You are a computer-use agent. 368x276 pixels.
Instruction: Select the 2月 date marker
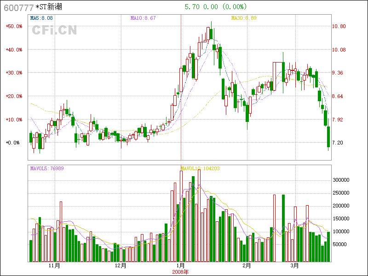pyautogui.click(x=247, y=266)
